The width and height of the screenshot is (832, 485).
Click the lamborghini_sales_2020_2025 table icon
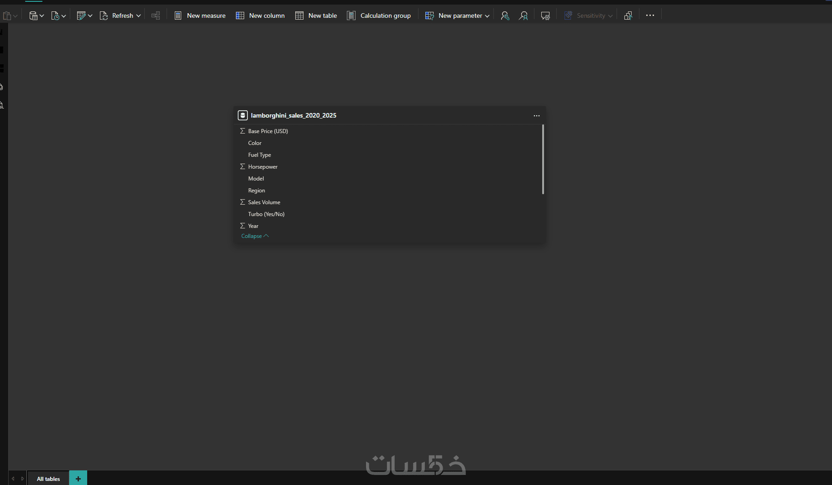pyautogui.click(x=243, y=115)
